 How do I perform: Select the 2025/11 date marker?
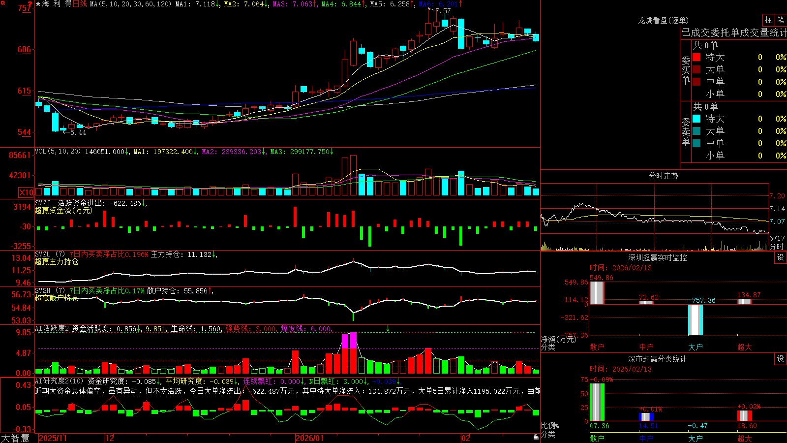point(53,438)
